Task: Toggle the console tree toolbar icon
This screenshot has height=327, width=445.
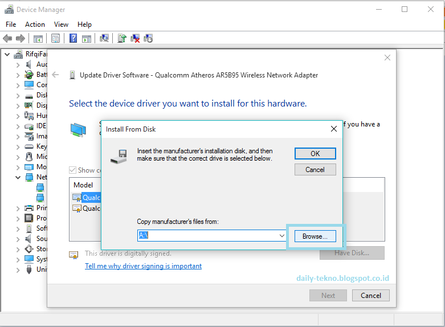Action: [x=38, y=38]
